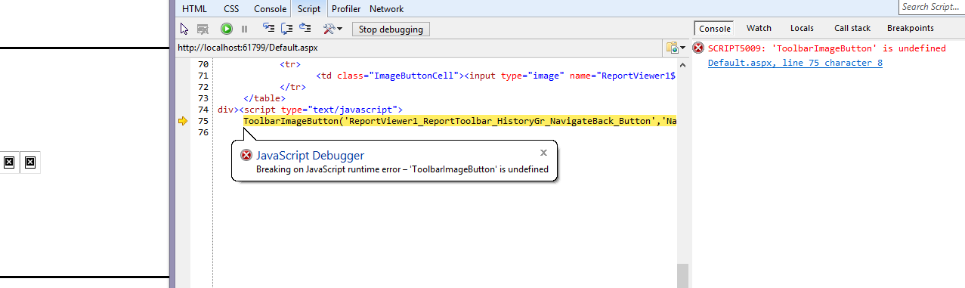Click the script type text/javascript line
This screenshot has height=288, width=965.
click(x=311, y=110)
